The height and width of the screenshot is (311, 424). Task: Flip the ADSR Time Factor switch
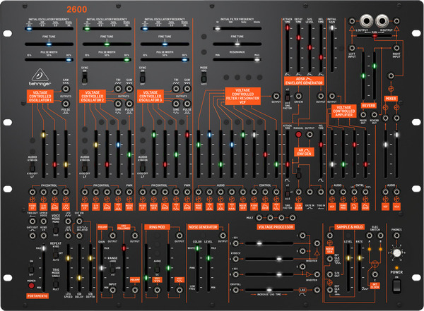coord(287,97)
